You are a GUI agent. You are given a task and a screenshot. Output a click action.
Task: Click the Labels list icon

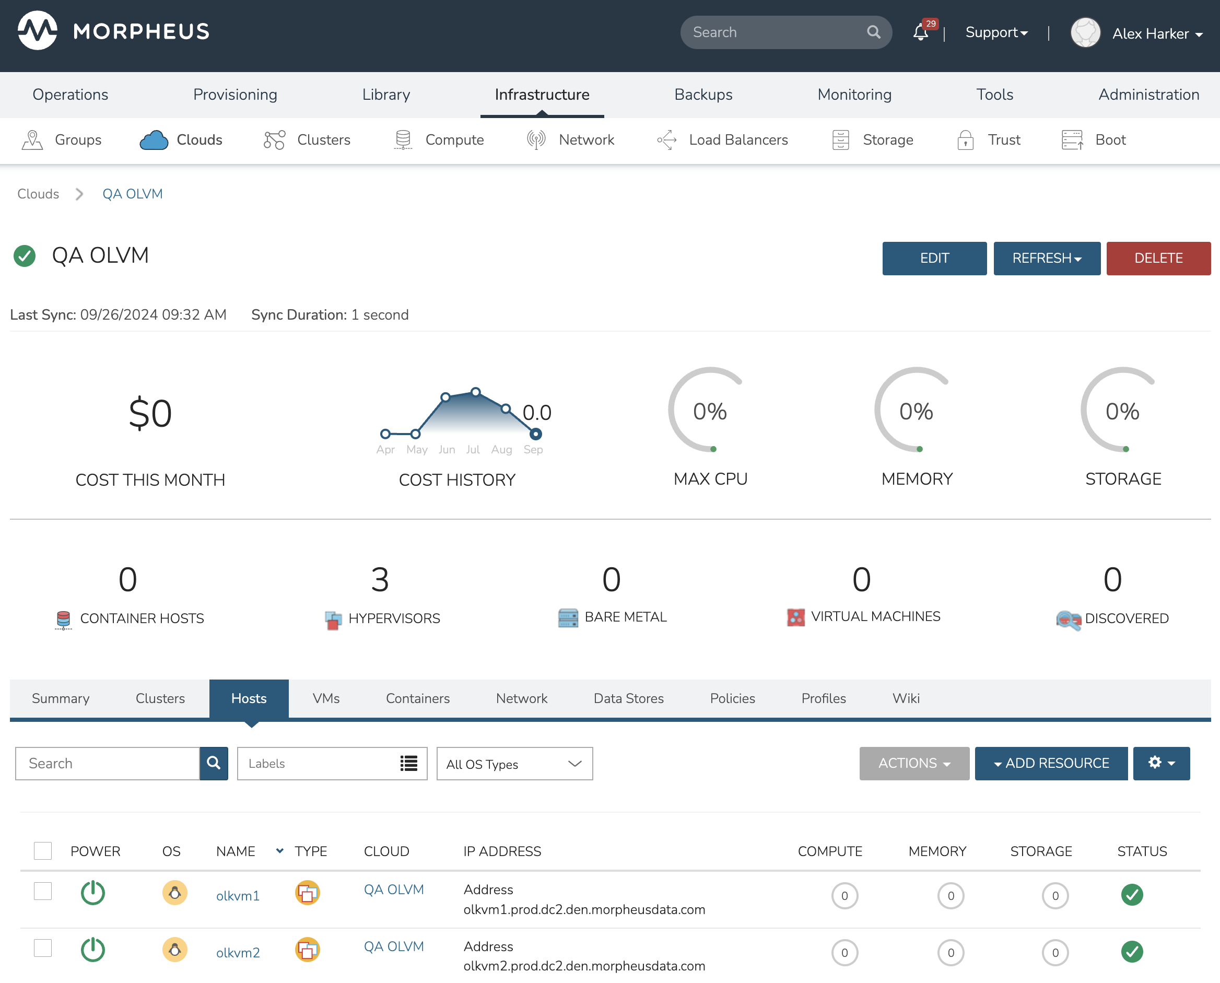click(408, 763)
